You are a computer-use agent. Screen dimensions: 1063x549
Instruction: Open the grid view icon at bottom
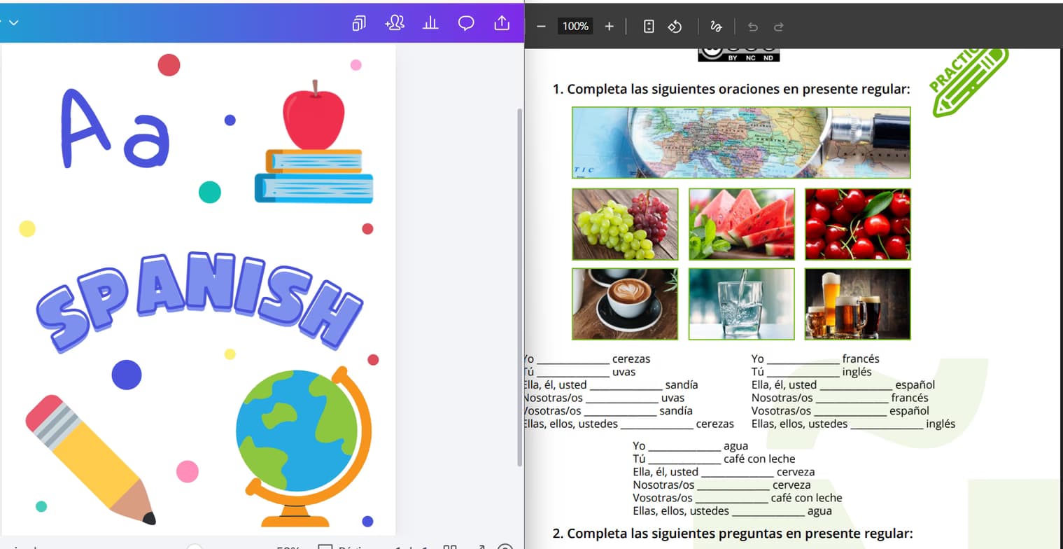point(450,545)
